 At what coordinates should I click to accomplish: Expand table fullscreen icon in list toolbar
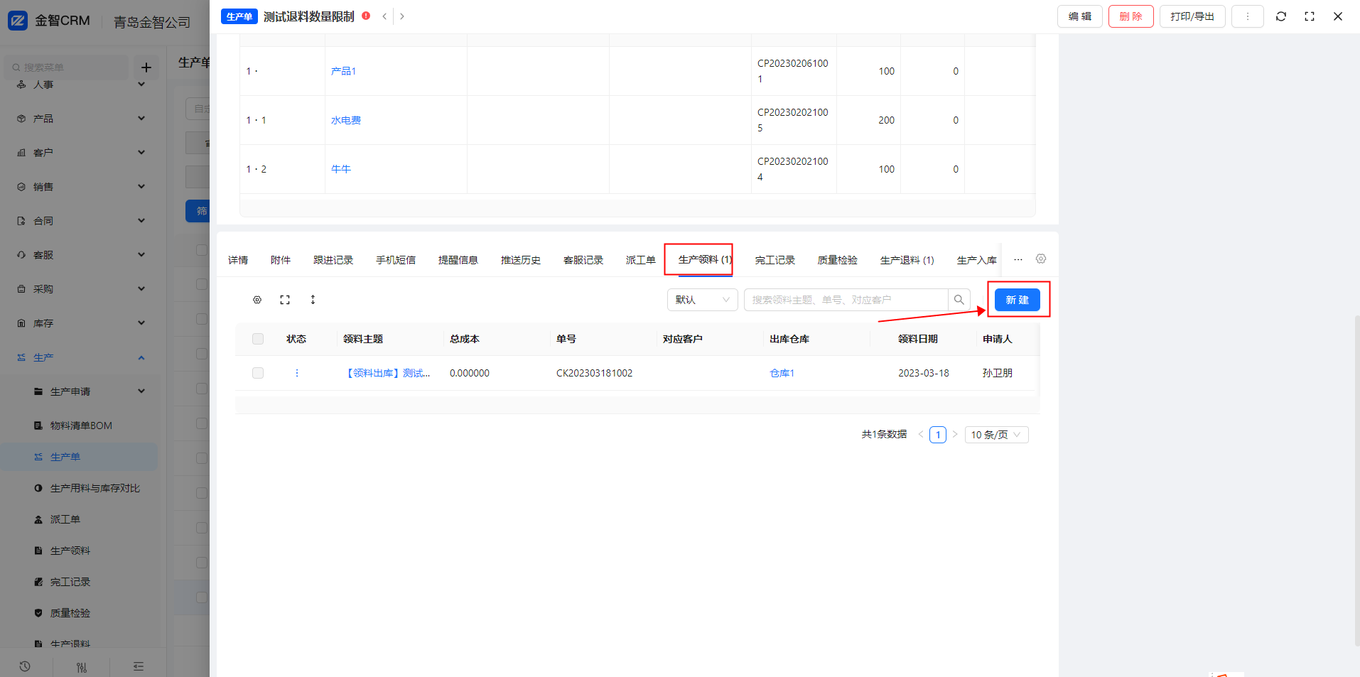coord(285,300)
